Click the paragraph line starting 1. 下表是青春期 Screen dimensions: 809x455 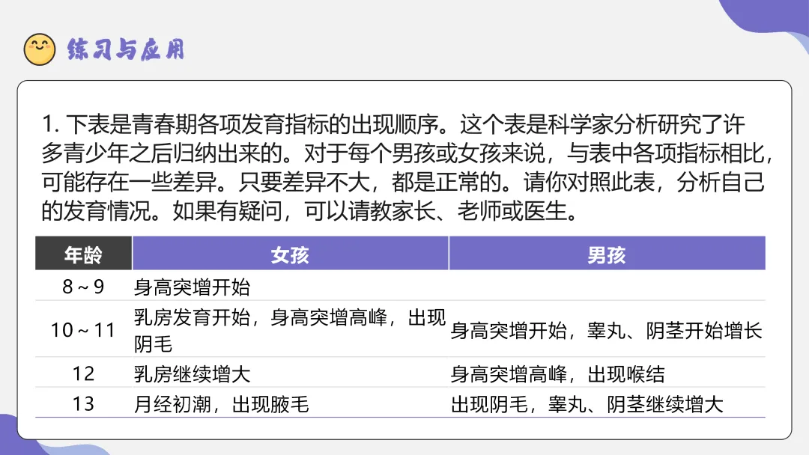pos(394,123)
